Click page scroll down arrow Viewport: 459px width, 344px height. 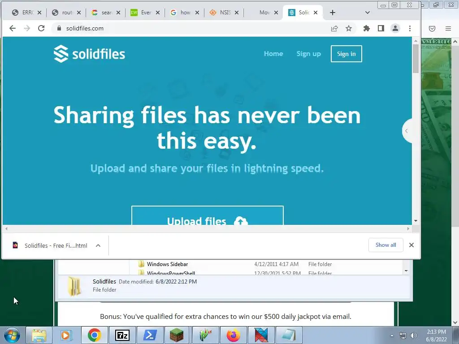click(416, 221)
